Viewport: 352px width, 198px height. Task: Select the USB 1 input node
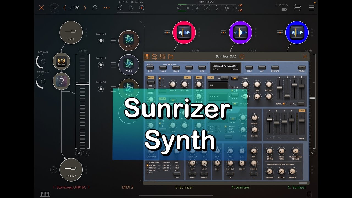[71, 33]
